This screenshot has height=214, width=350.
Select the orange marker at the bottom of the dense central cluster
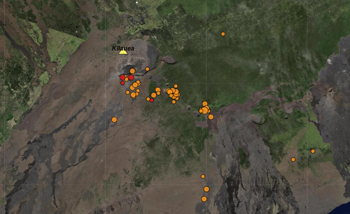[x=174, y=102]
